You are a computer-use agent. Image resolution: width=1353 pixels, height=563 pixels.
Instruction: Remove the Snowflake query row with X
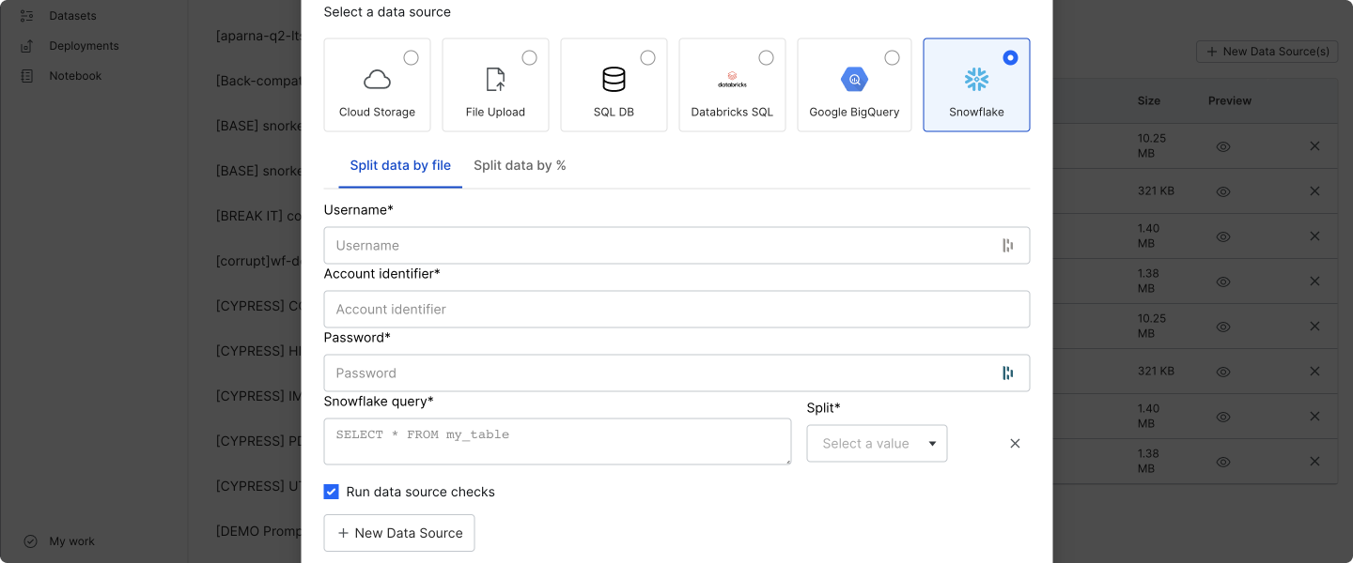[1015, 443]
